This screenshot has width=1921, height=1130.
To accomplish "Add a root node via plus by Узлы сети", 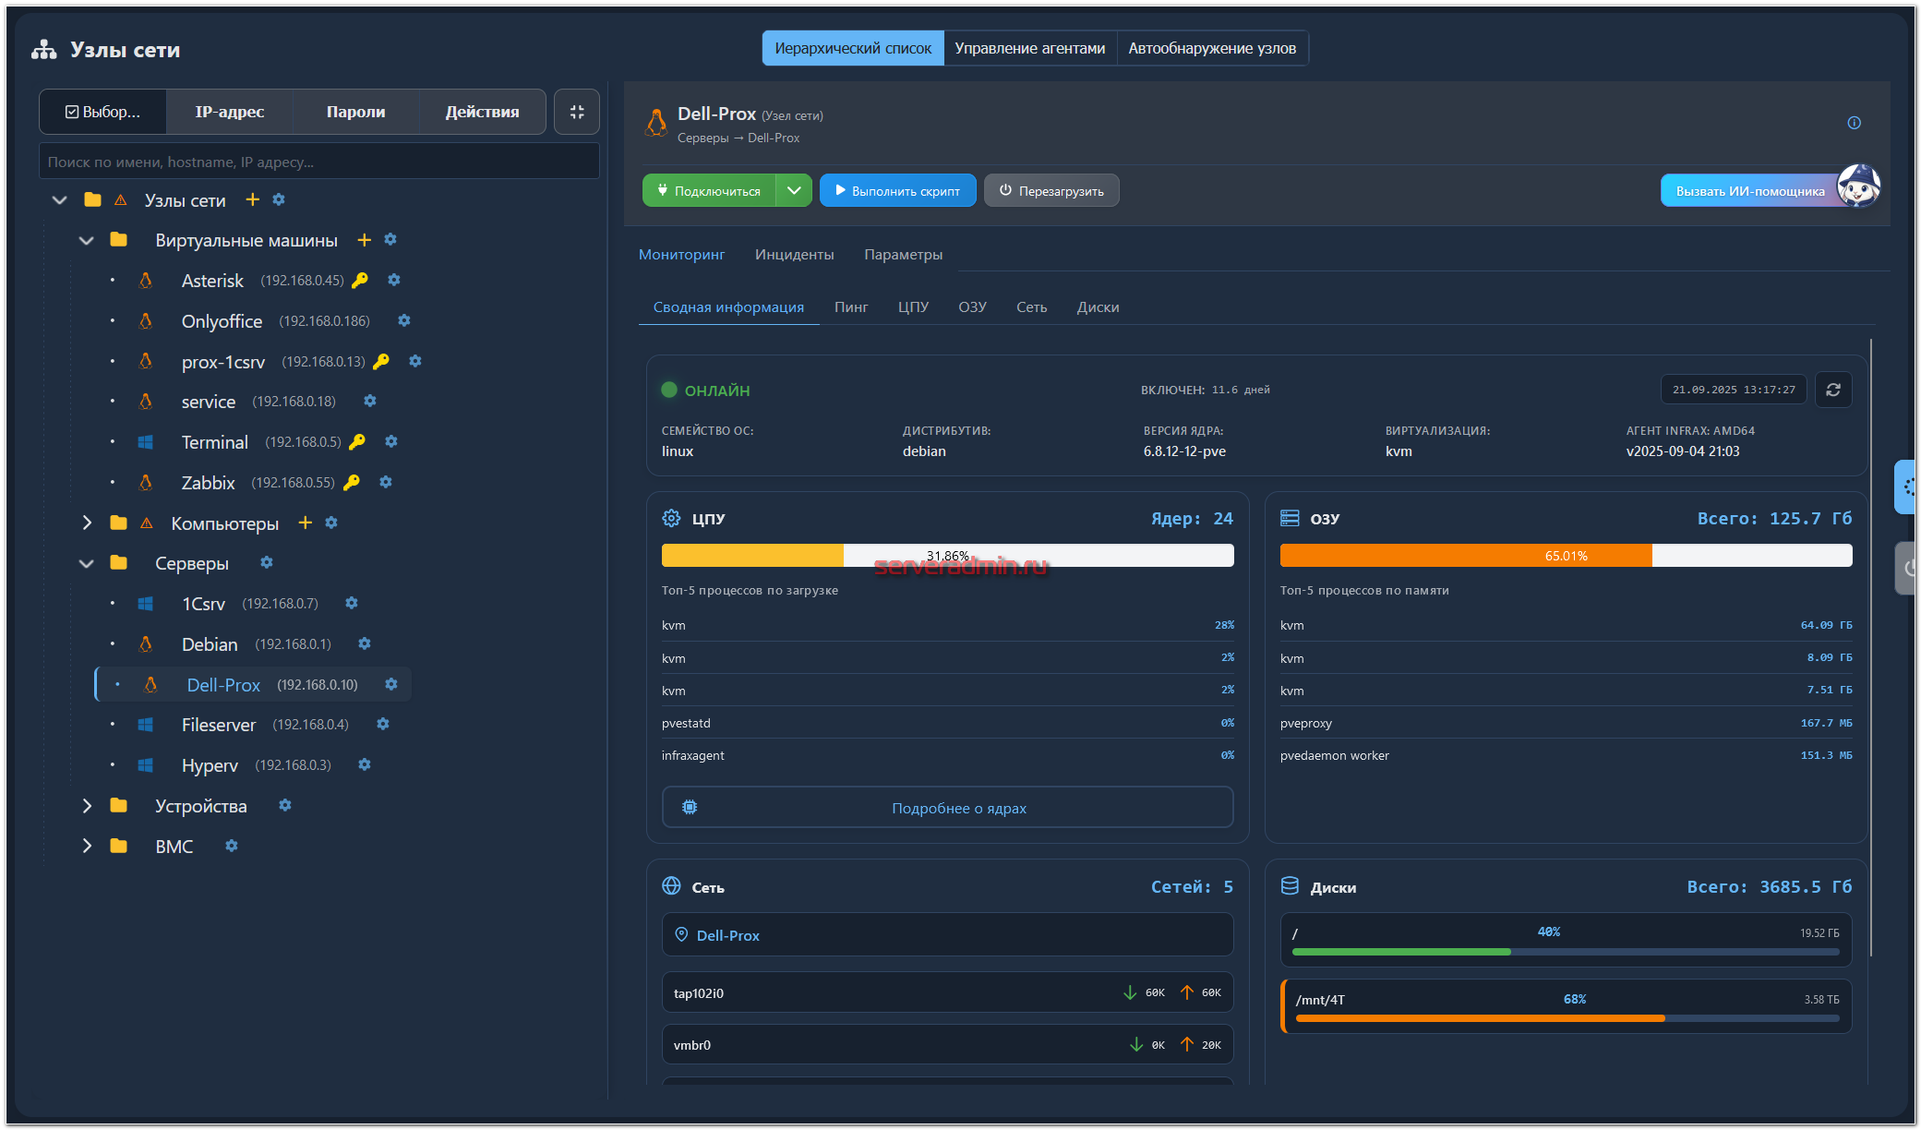I will click(x=252, y=199).
